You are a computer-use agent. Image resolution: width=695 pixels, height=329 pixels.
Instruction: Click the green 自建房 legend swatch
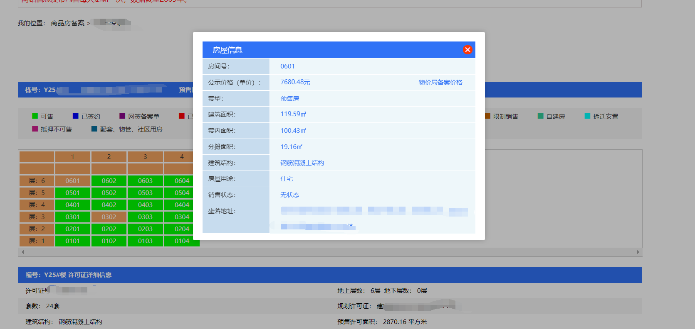pyautogui.click(x=541, y=116)
